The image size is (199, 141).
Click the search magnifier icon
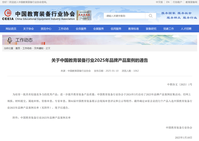(x=150, y=16)
